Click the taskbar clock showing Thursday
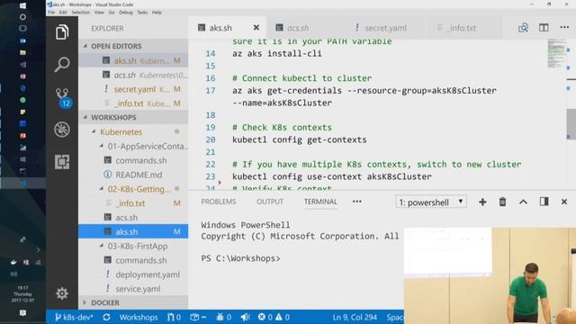 (x=22, y=294)
